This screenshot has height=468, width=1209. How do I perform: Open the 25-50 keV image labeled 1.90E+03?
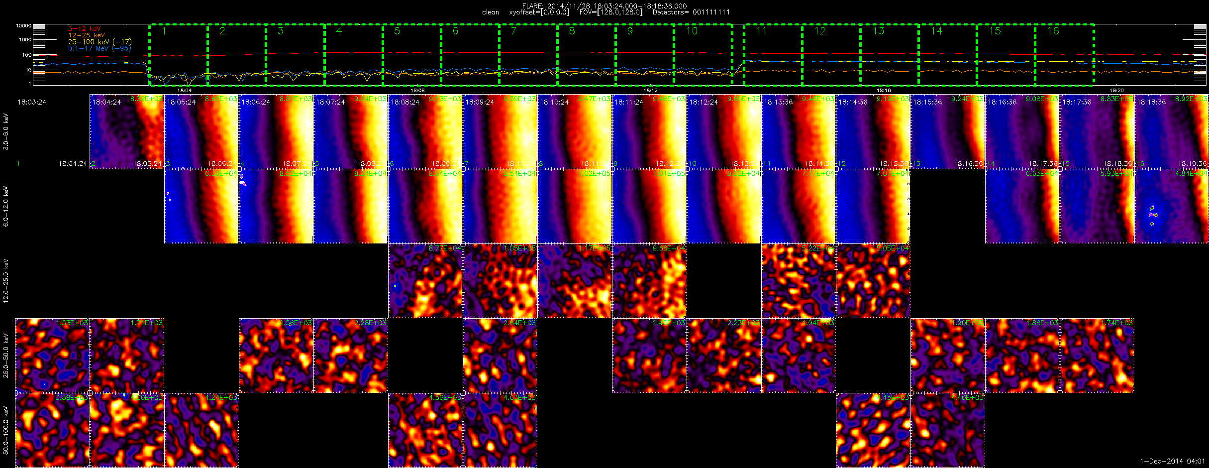948,355
